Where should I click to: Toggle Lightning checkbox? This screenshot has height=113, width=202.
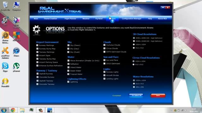[68, 82]
